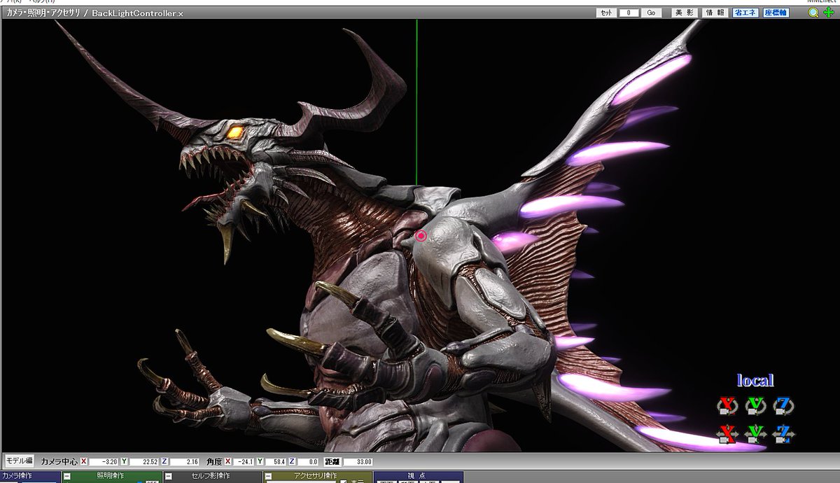Collapse the 照明操作 lighting panel
The image size is (840, 483).
coord(67,477)
